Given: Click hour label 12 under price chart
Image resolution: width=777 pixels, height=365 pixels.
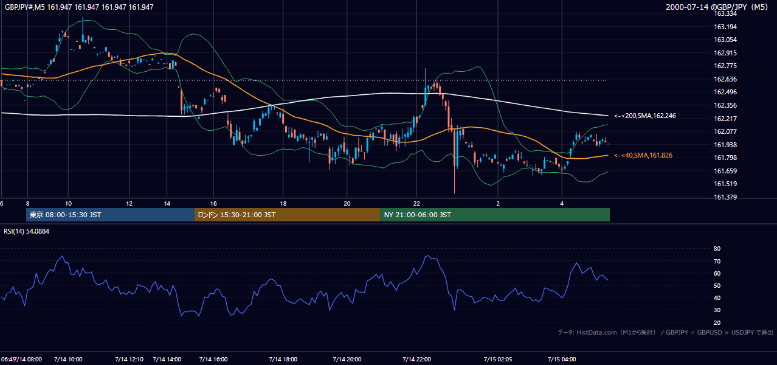Looking at the screenshot, I should [129, 203].
